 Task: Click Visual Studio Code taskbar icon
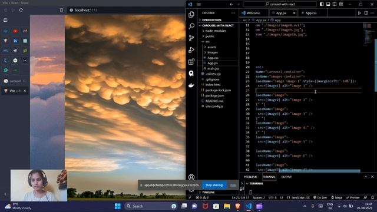point(249,206)
